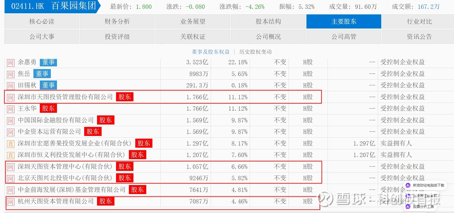Click the name 焦岳
454x213 pixels.
(24, 74)
